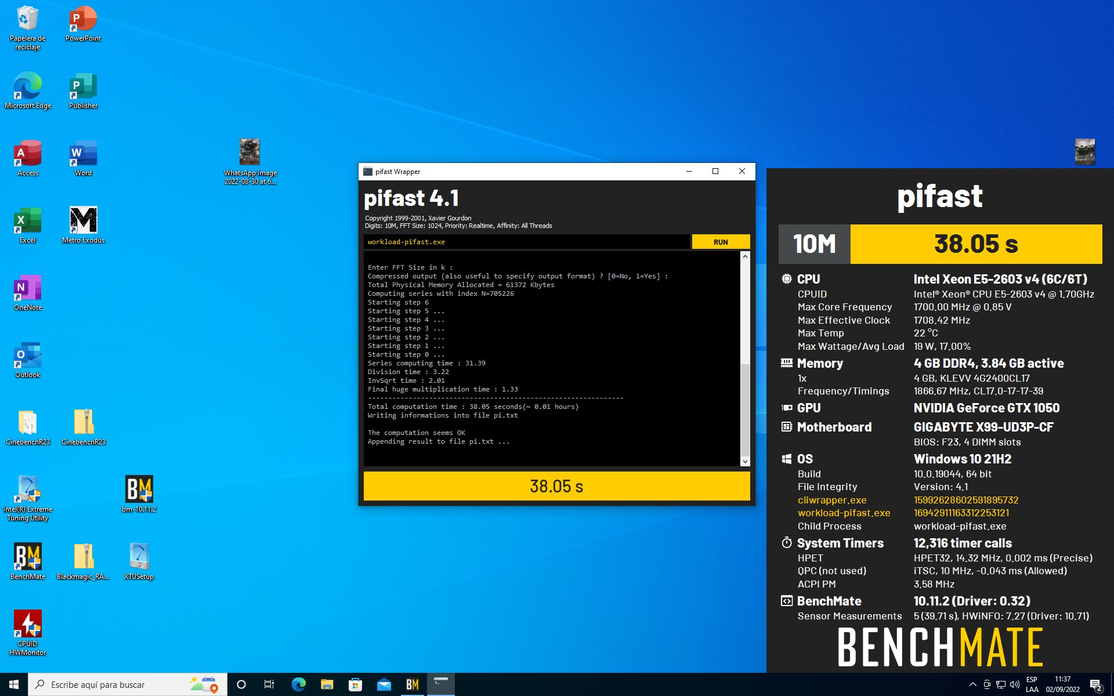Click the Motherboard icon in results
The image size is (1114, 696).
point(786,427)
